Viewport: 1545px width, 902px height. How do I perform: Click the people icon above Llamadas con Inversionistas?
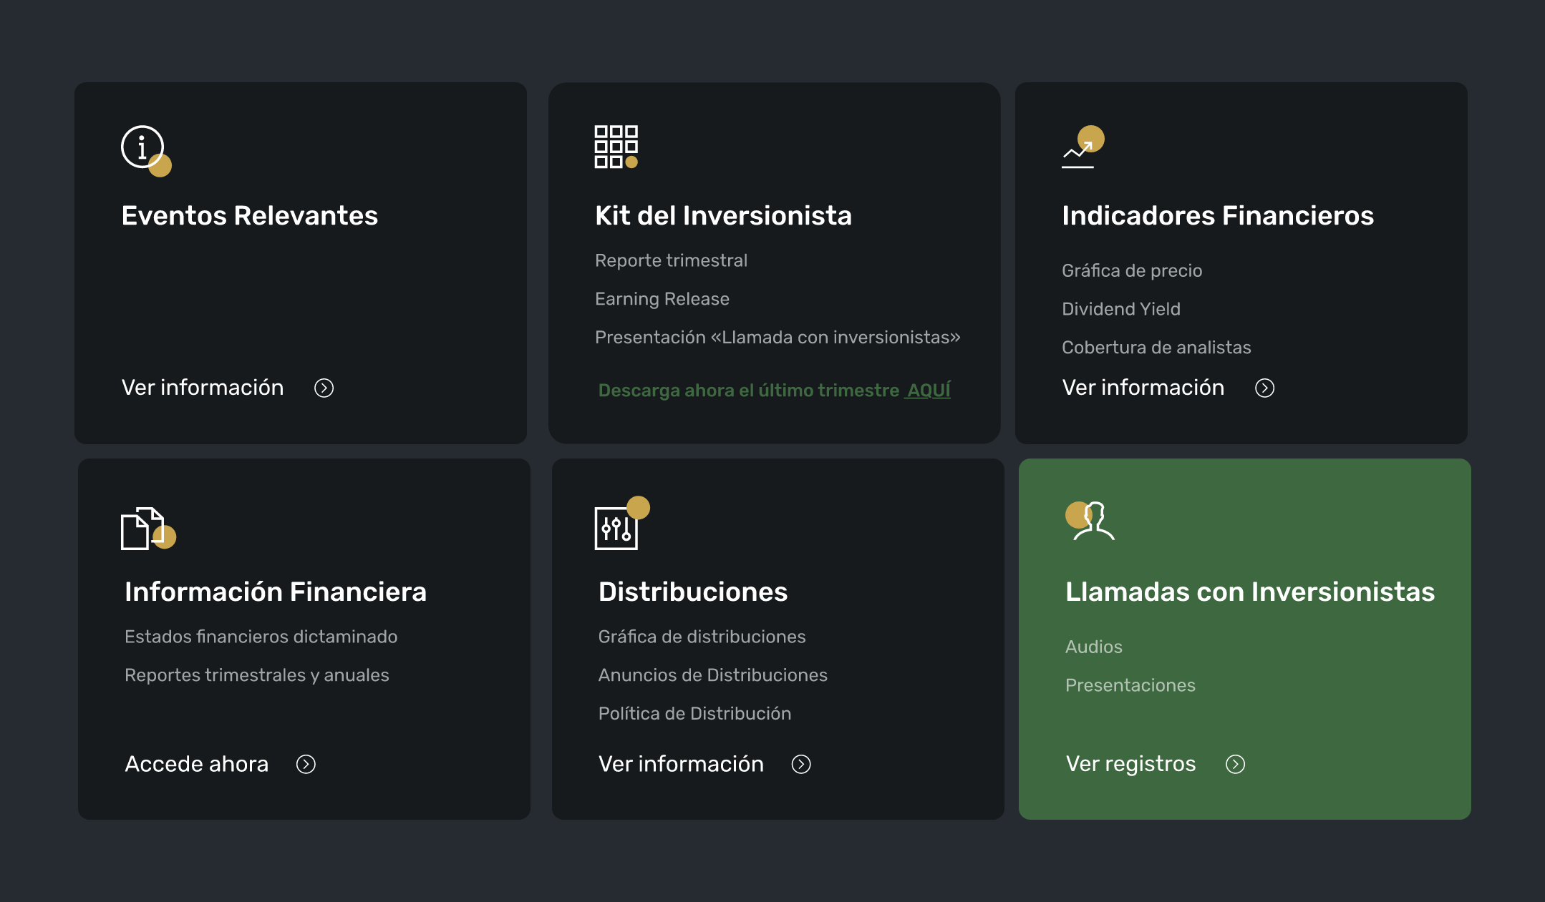[x=1092, y=521]
